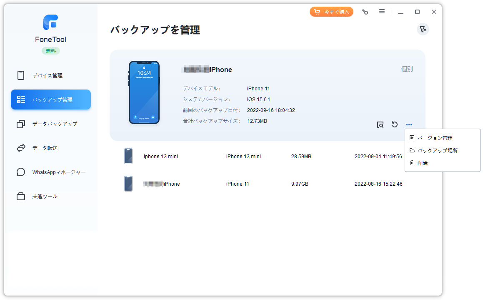This screenshot has height=301, width=483.
Task: Select バックアップ管理 sidebar item
Action: pyautogui.click(x=51, y=100)
